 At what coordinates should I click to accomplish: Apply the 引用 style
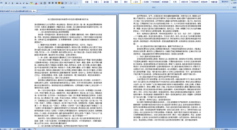click(x=175, y=2)
